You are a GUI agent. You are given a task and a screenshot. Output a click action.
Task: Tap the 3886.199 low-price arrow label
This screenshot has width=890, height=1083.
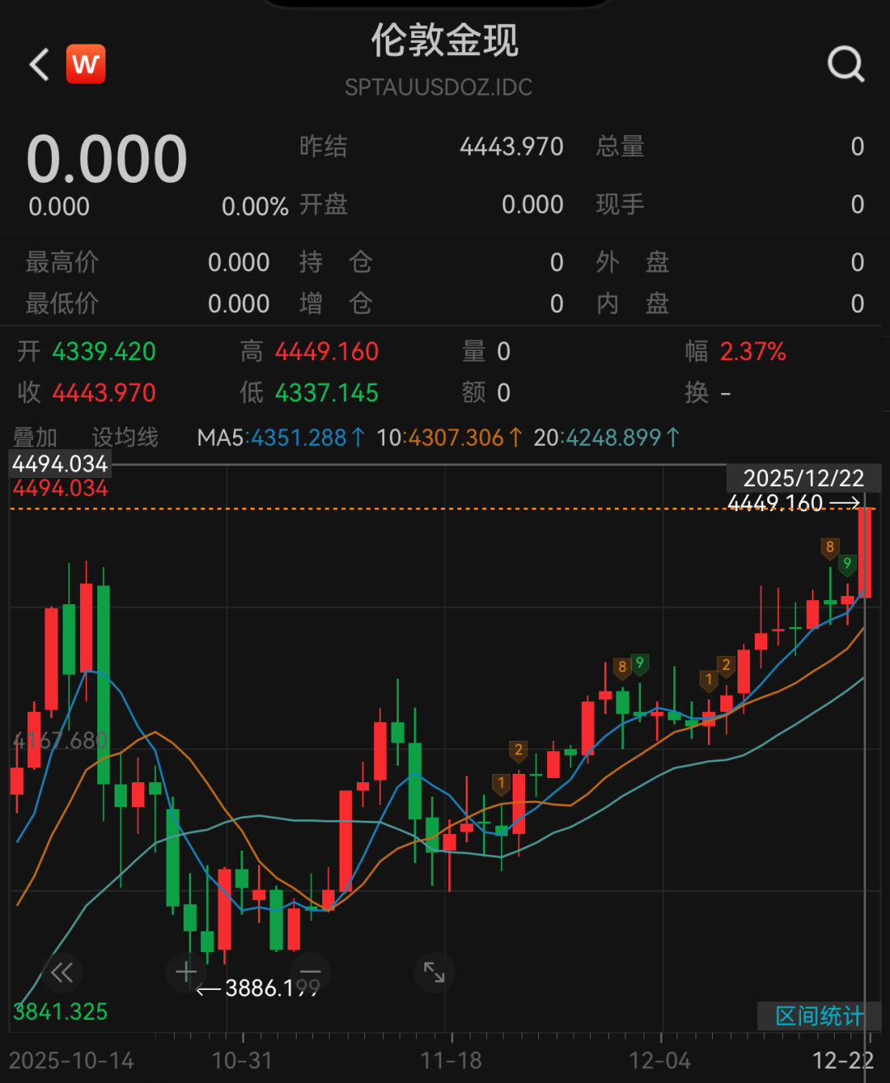click(259, 987)
